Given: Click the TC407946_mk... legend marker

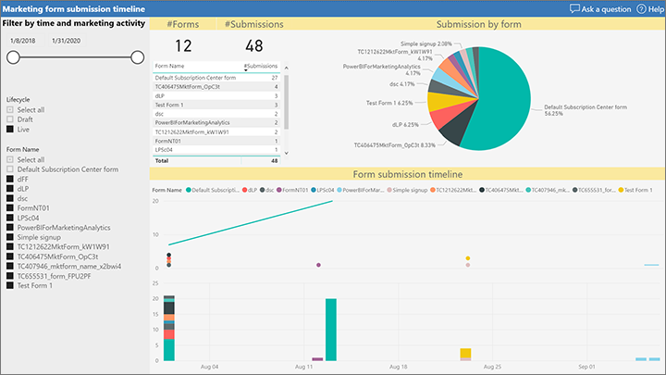Looking at the screenshot, I should pos(528,190).
